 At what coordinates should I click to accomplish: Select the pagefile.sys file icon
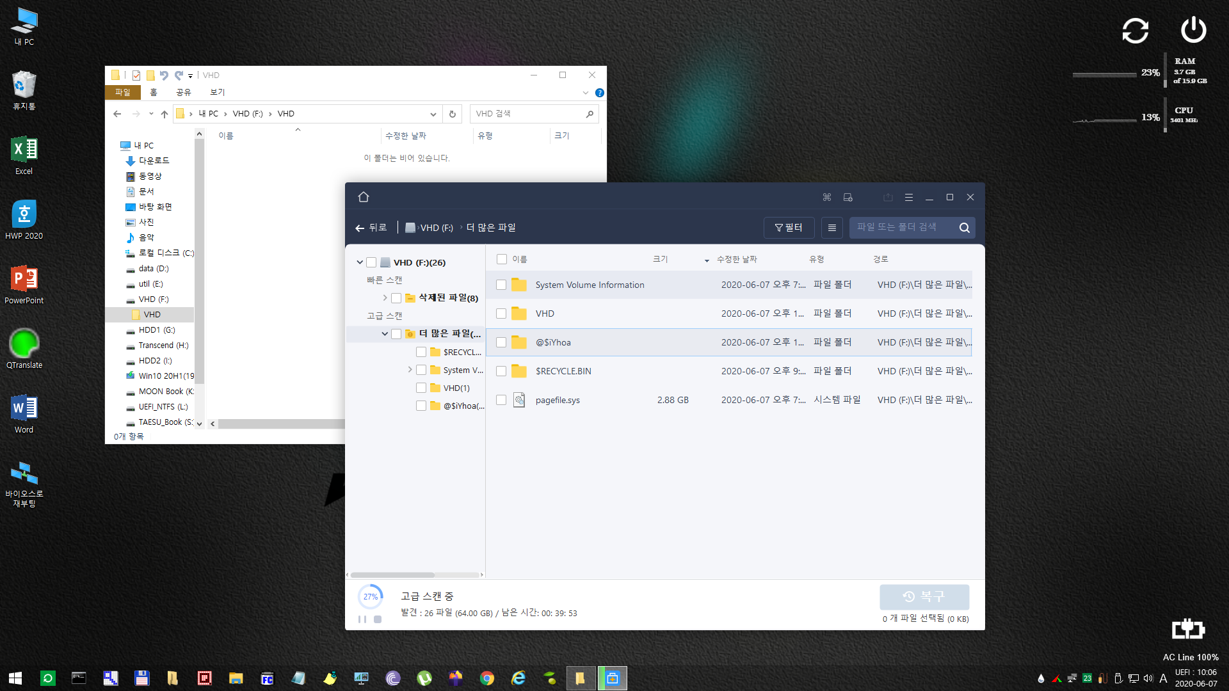click(519, 400)
